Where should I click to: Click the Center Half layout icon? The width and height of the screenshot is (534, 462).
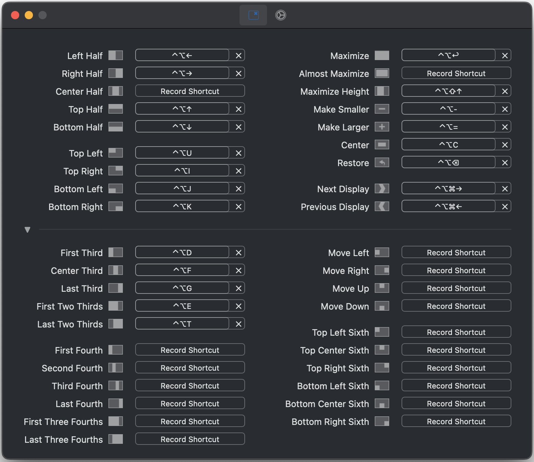(x=116, y=91)
